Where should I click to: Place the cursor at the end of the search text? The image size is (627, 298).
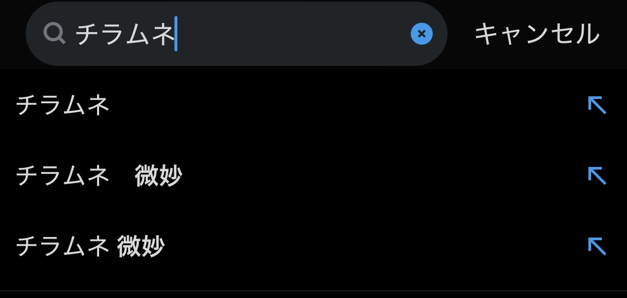click(x=176, y=34)
